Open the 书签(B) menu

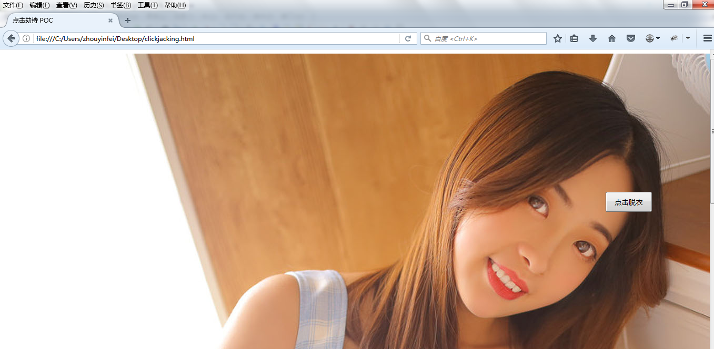(x=120, y=5)
